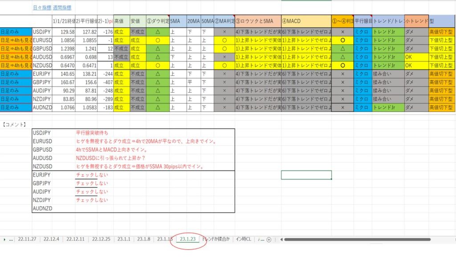Switch to the 23.1.8 sheet tab

143,239
